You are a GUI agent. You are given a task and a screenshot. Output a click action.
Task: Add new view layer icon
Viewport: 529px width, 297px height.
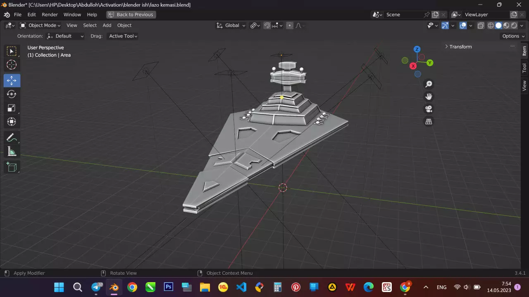coord(514,14)
